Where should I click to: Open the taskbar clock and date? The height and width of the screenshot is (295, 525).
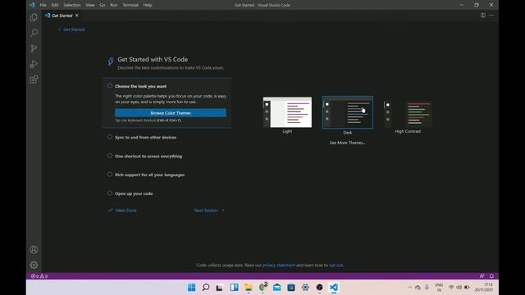click(x=484, y=288)
